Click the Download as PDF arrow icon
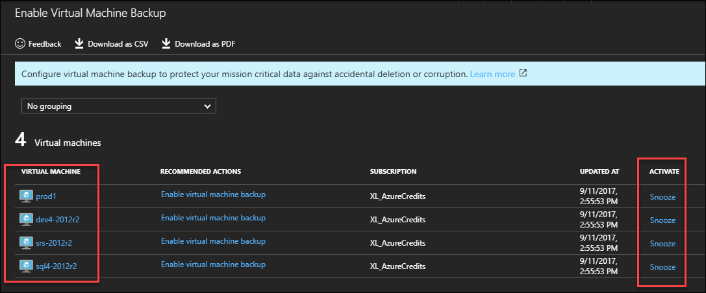The height and width of the screenshot is (293, 706). click(x=166, y=43)
